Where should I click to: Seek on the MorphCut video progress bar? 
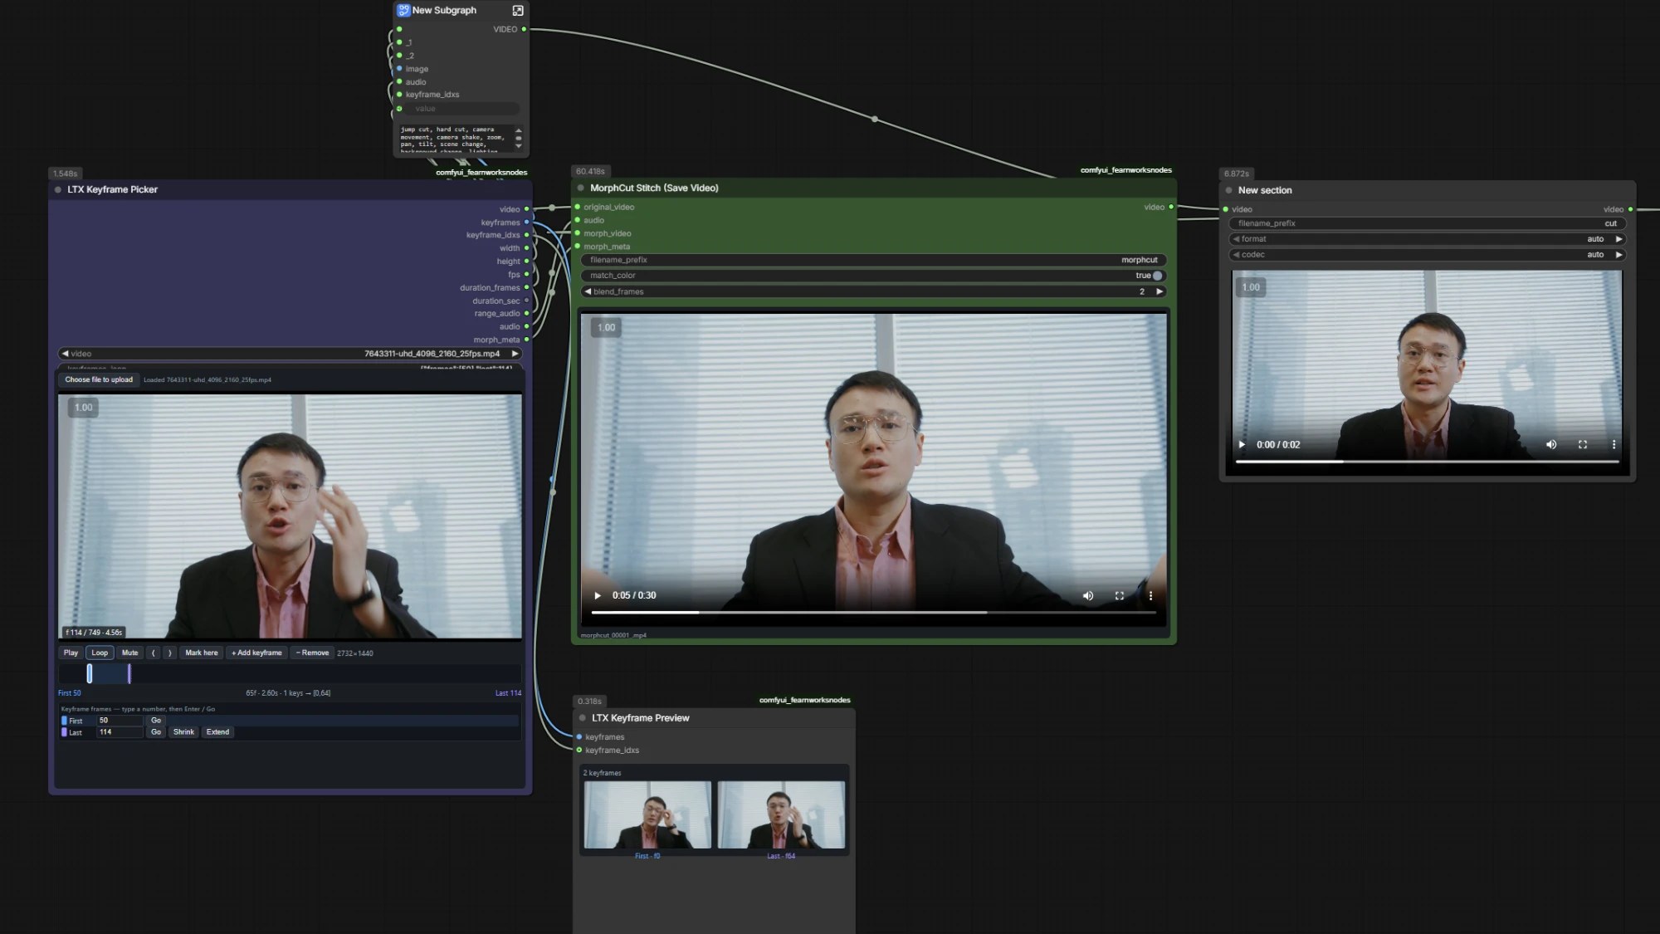[x=873, y=613]
